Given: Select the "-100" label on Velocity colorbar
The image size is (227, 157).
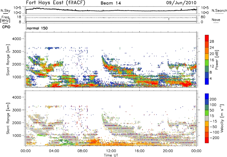Looking at the screenshot, I should point(214,132).
